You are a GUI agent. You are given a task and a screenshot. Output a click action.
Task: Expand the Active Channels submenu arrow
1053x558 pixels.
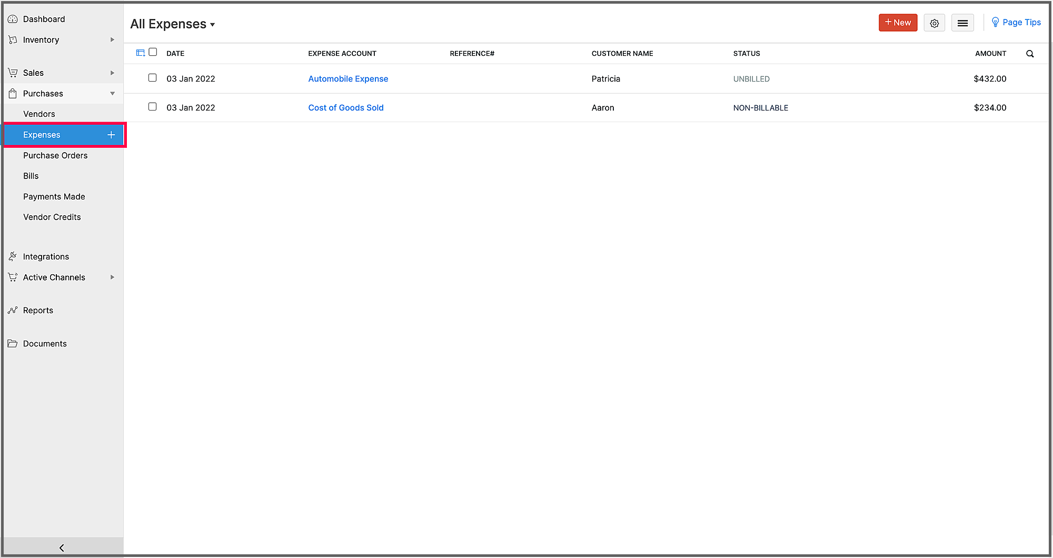click(112, 277)
